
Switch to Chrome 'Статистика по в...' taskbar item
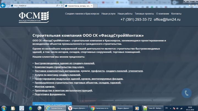point(100,108)
